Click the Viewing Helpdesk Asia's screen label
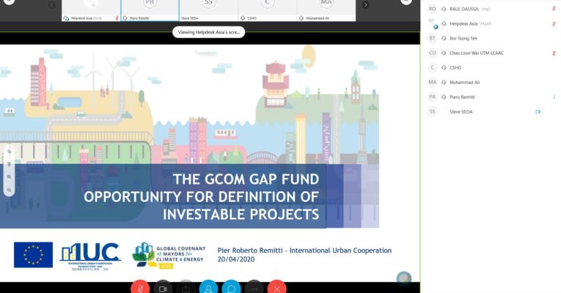Screen dimensions: 561x293 [x=208, y=32]
